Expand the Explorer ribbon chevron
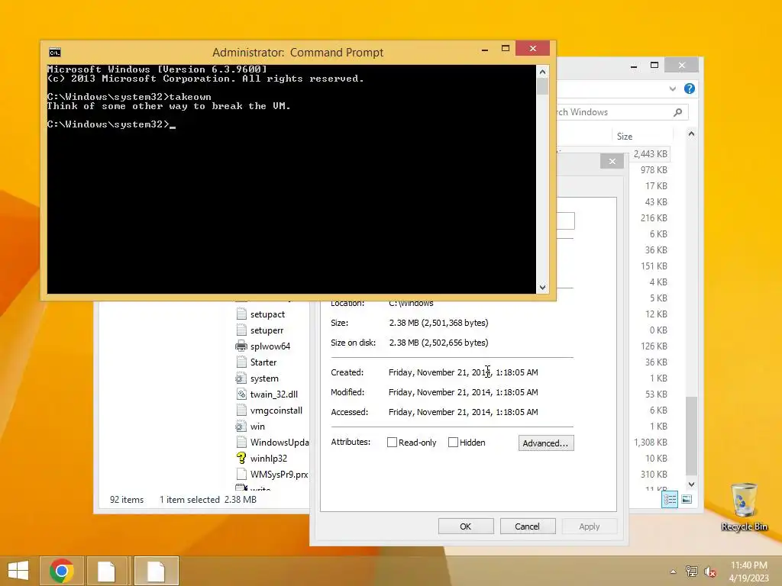 [x=672, y=89]
